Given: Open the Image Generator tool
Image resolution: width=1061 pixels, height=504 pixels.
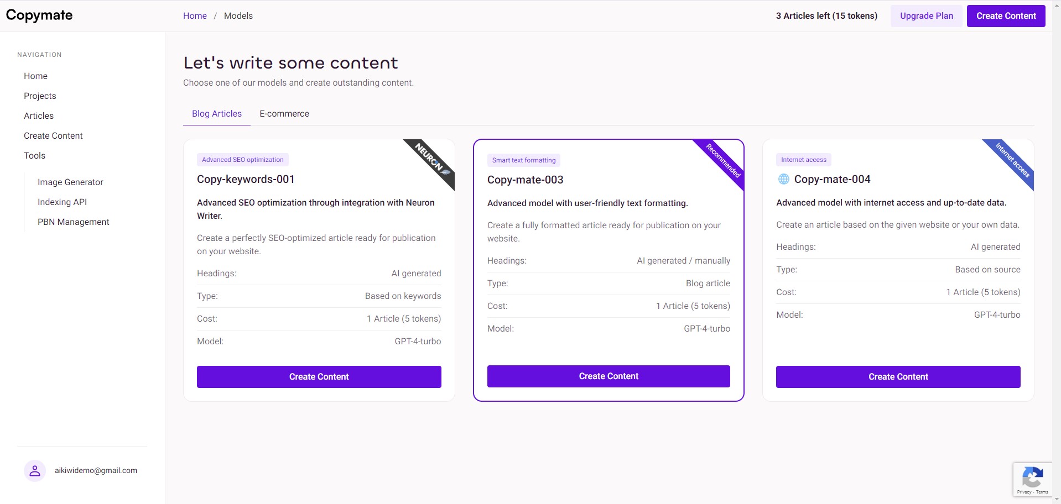Looking at the screenshot, I should coord(70,182).
